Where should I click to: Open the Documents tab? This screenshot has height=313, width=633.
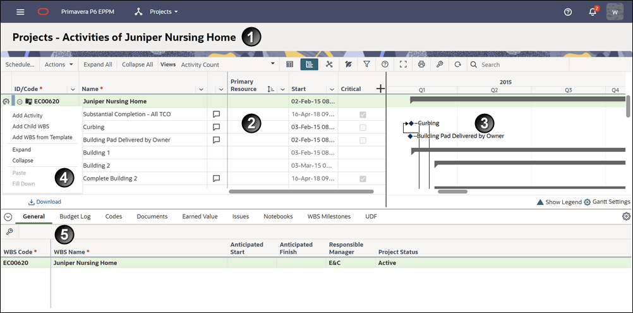[152, 216]
